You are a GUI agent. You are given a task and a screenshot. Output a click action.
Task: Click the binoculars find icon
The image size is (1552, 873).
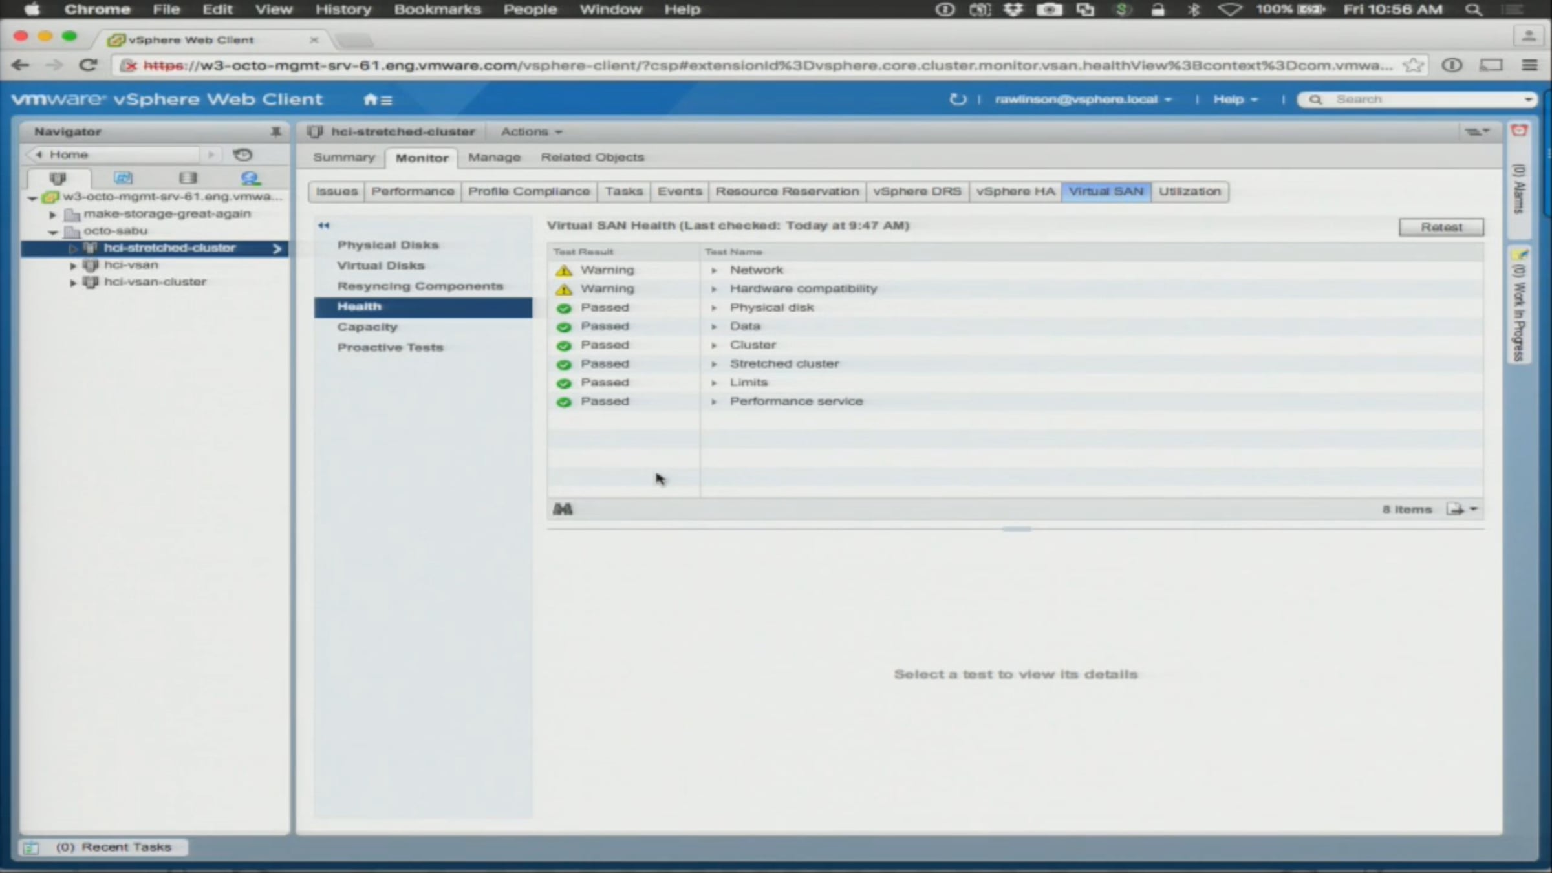(x=563, y=510)
